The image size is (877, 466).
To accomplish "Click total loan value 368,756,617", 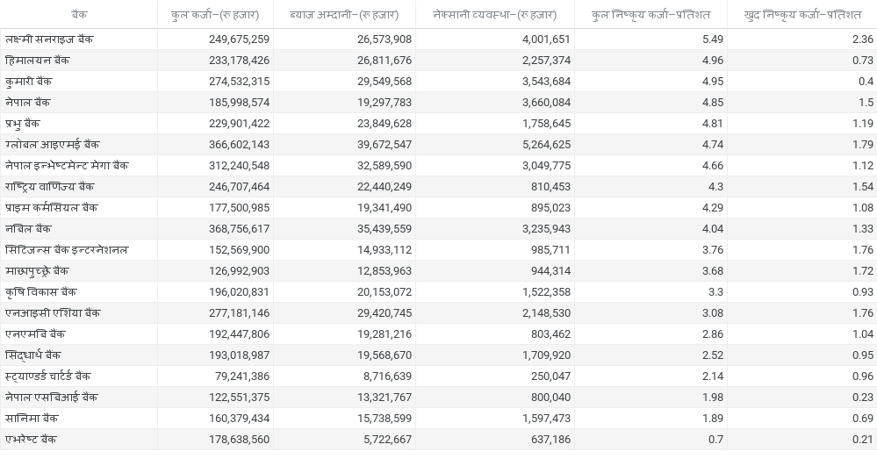I will pos(235,229).
